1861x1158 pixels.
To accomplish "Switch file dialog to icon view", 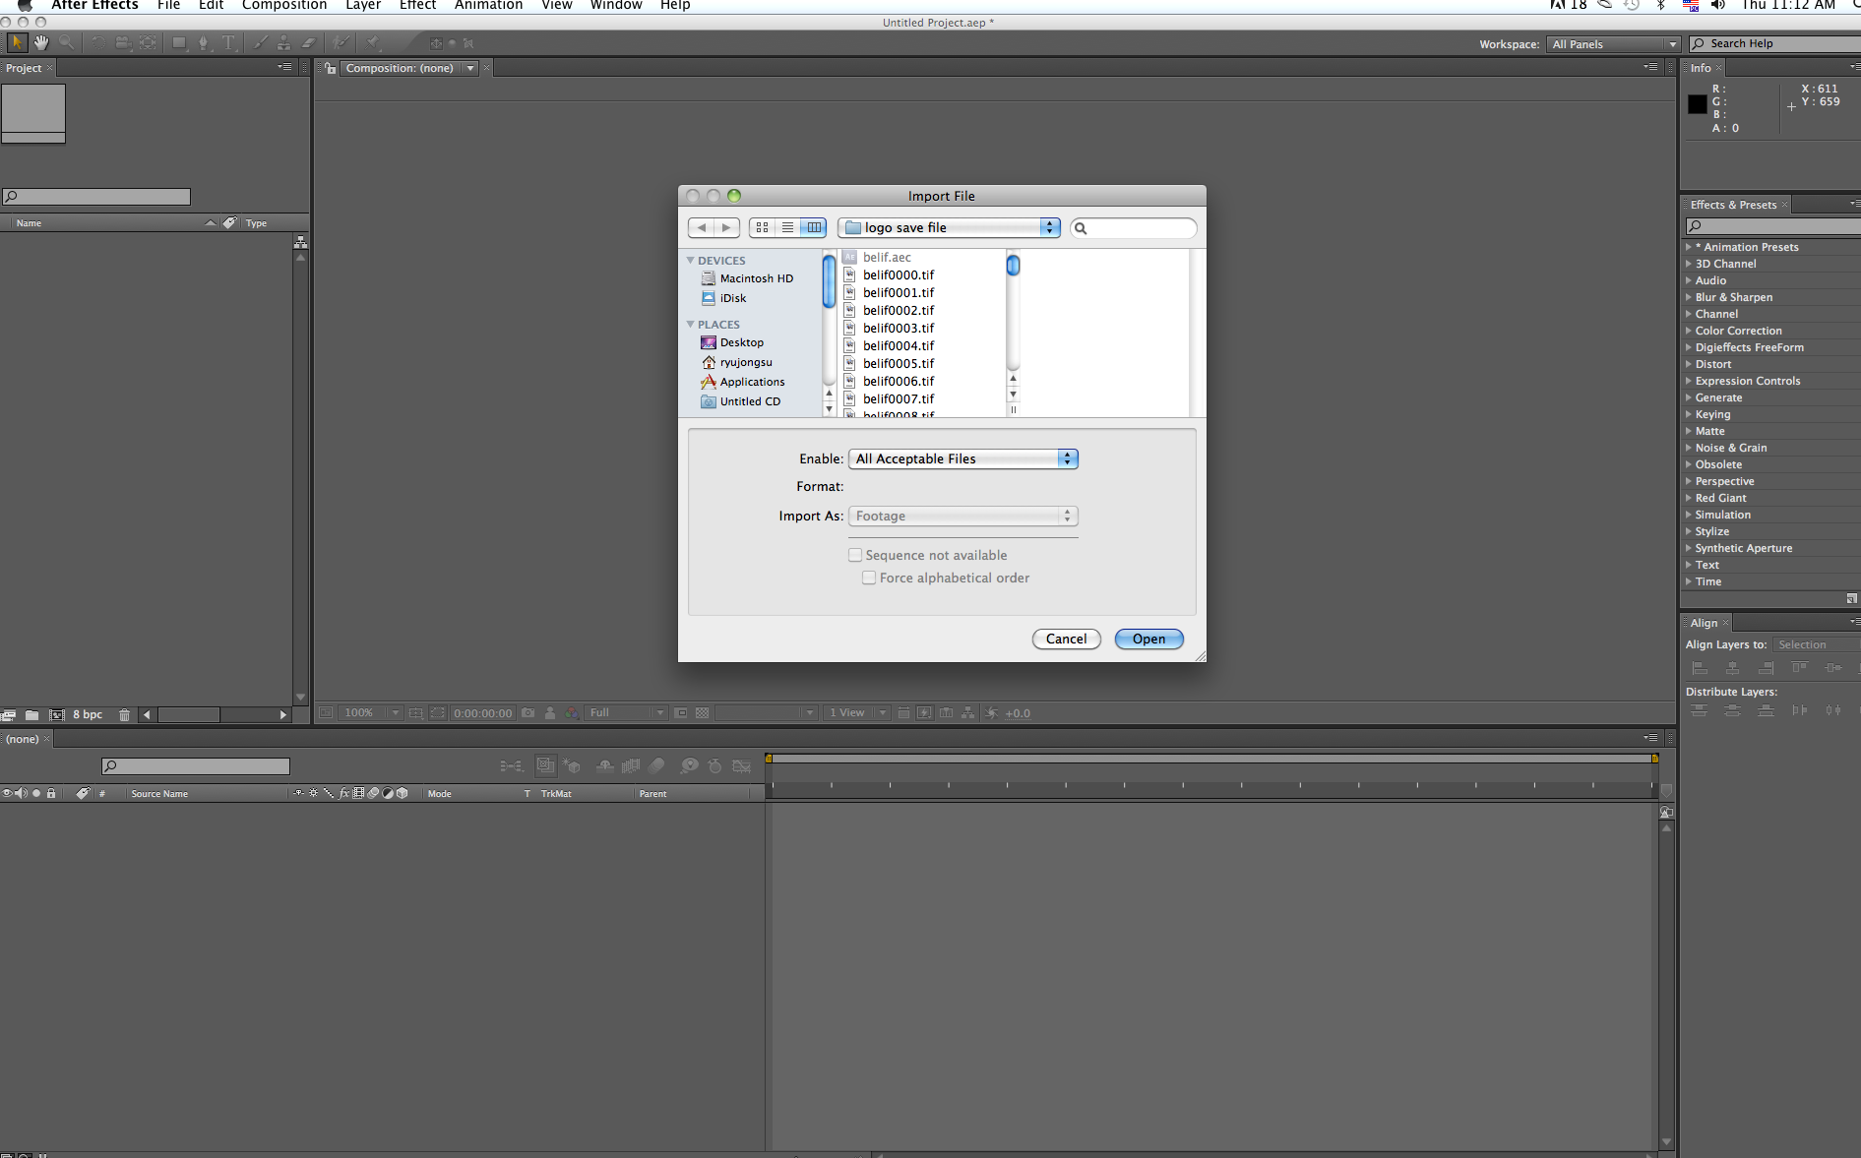I will coord(762,227).
